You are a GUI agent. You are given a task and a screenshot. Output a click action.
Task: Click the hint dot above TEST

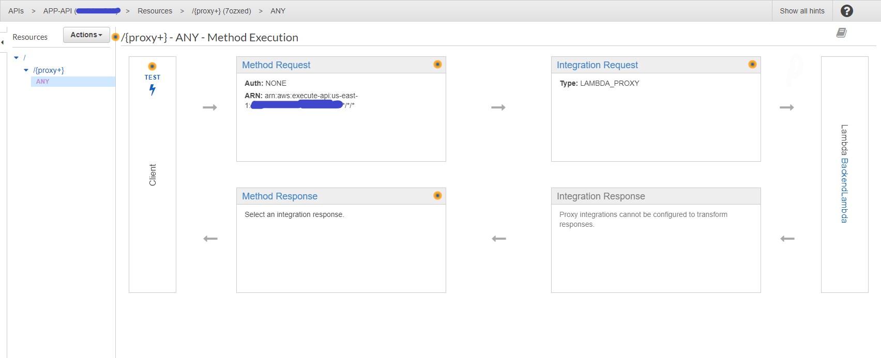click(152, 66)
